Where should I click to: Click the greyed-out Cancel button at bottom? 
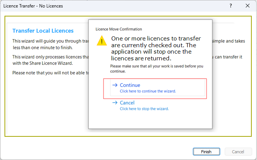[238, 152]
